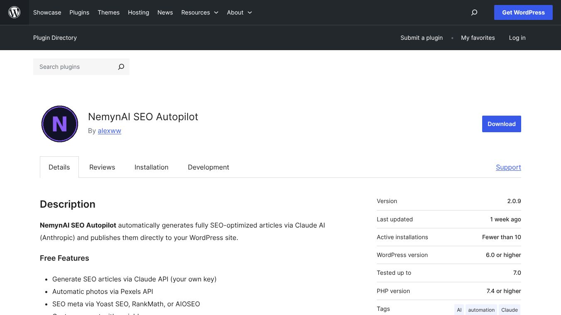Click the version value 2.0.9
The image size is (561, 315).
(514, 201)
